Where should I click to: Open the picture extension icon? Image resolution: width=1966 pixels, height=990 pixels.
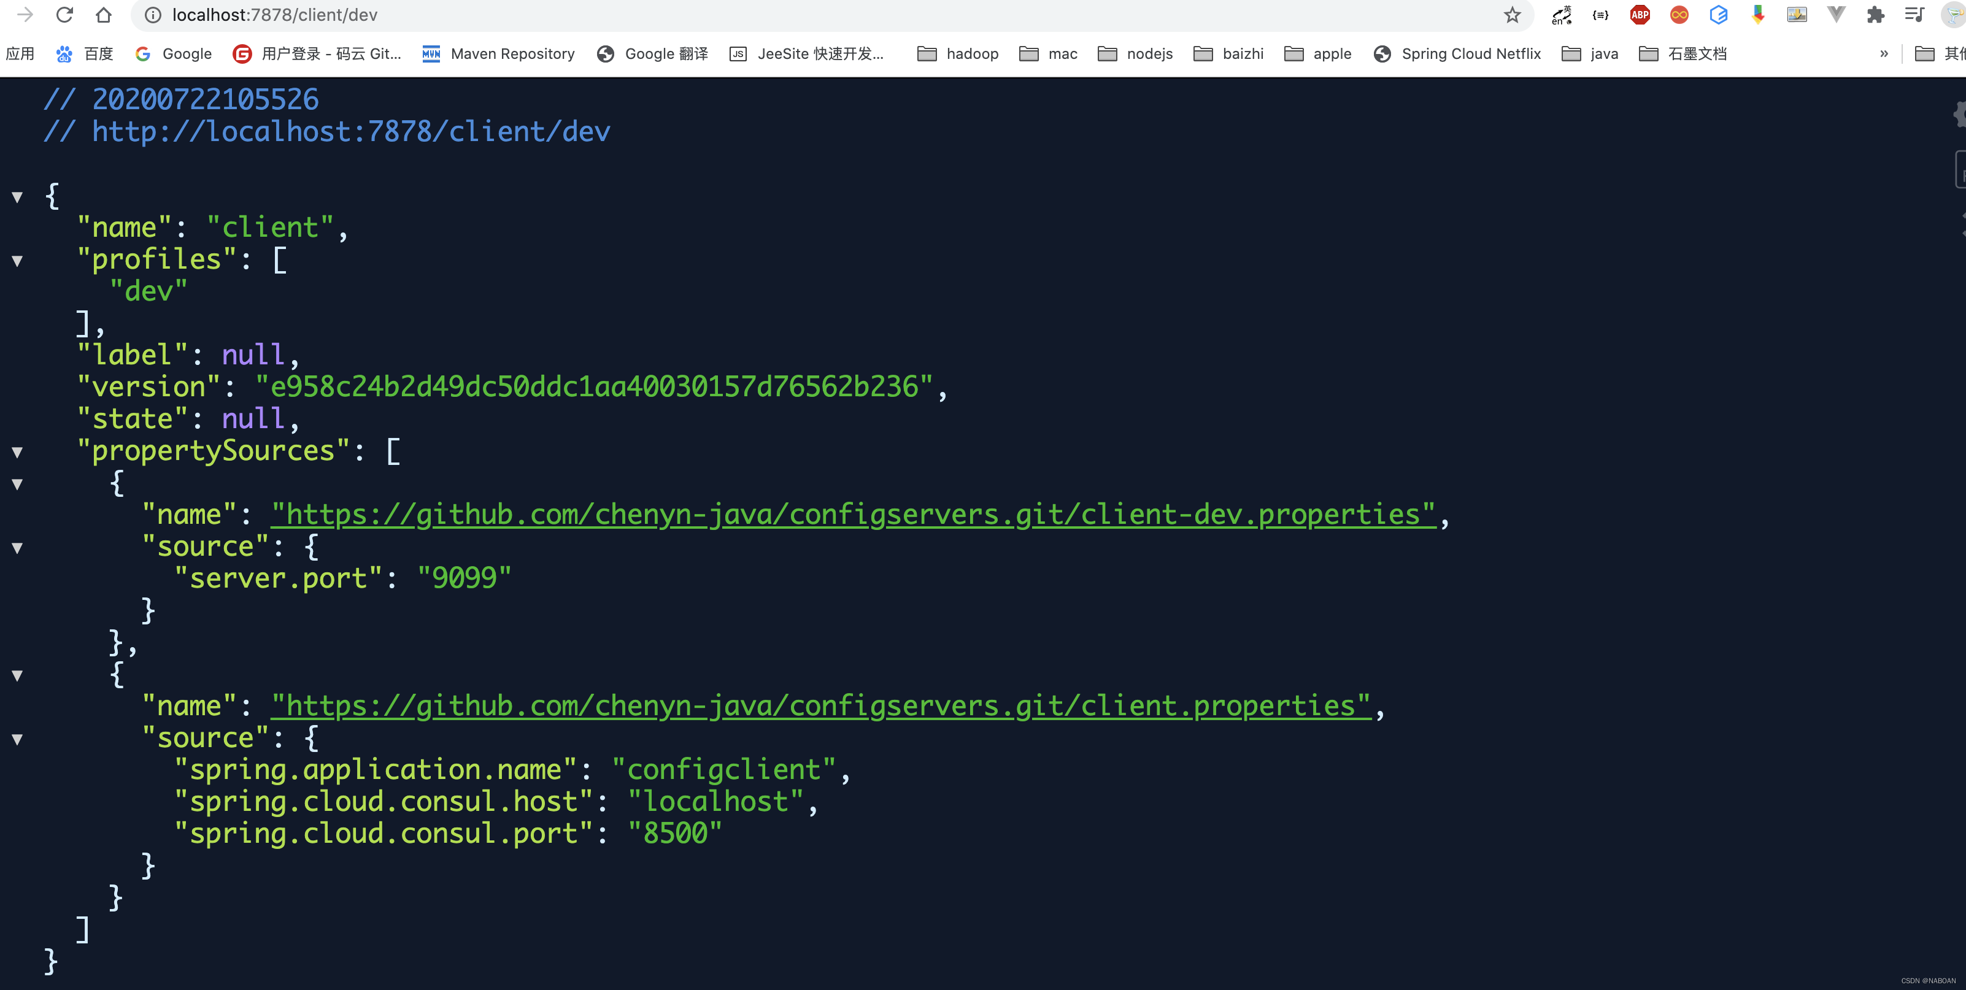point(1797,15)
